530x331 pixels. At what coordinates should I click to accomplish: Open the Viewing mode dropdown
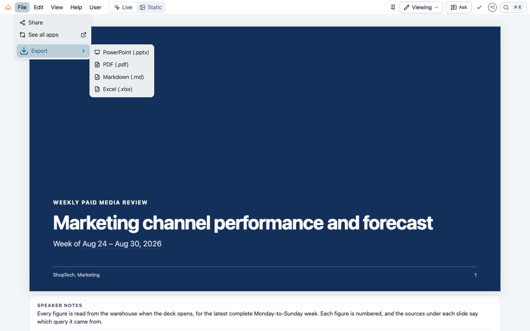[x=421, y=7]
